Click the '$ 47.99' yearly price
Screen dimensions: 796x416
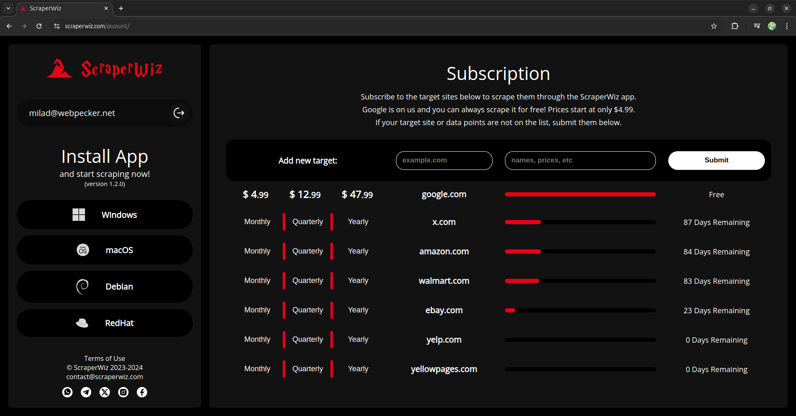coord(357,194)
